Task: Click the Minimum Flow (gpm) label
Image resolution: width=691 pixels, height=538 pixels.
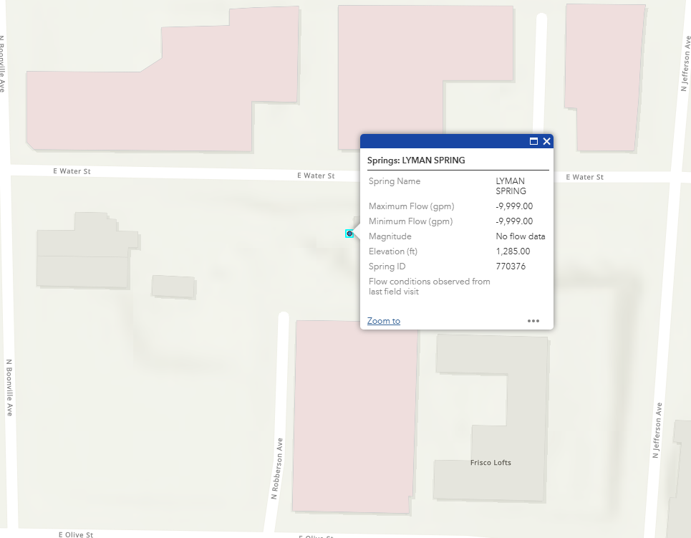Action: pos(411,221)
